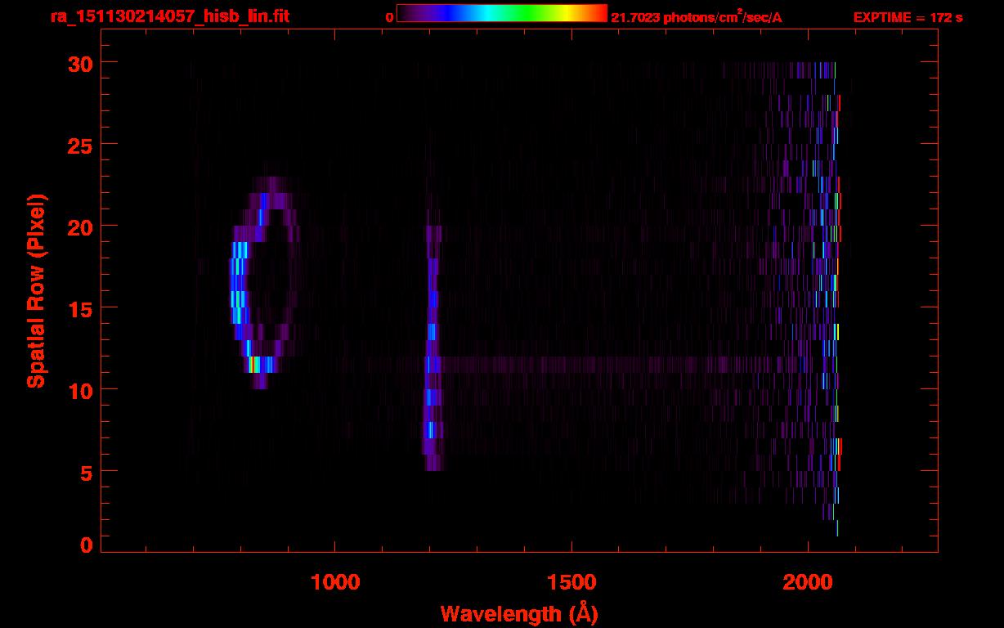Viewport: 1004px width, 628px height.
Task: Click the color bar minimum label 0
Action: click(x=390, y=17)
